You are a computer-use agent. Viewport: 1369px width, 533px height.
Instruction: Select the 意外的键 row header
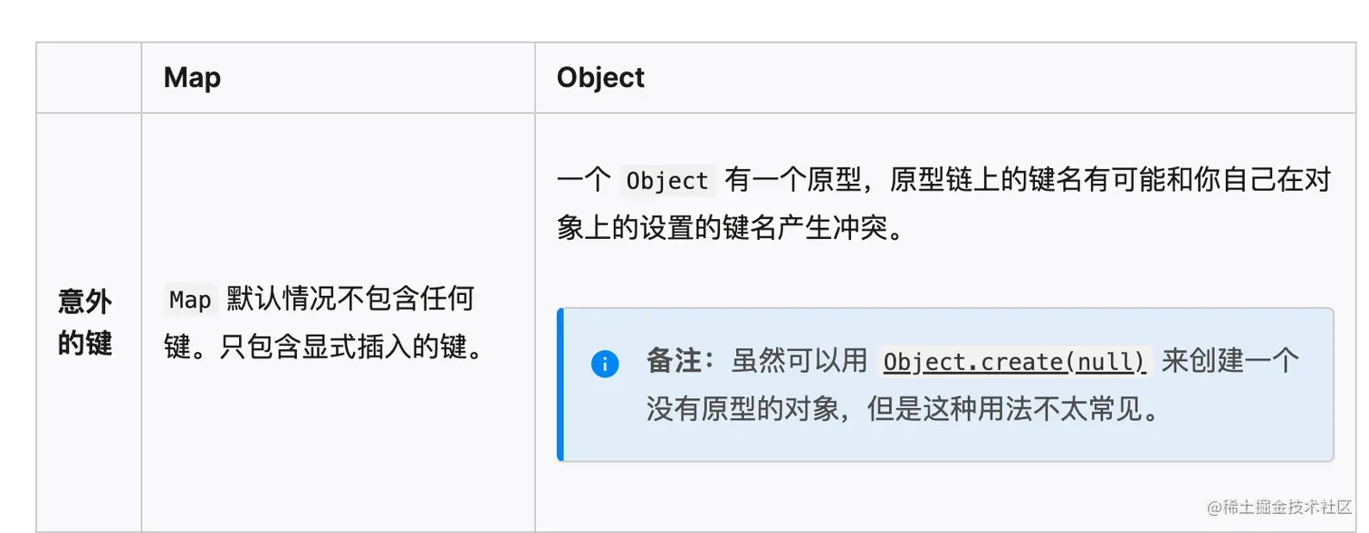tap(85, 322)
